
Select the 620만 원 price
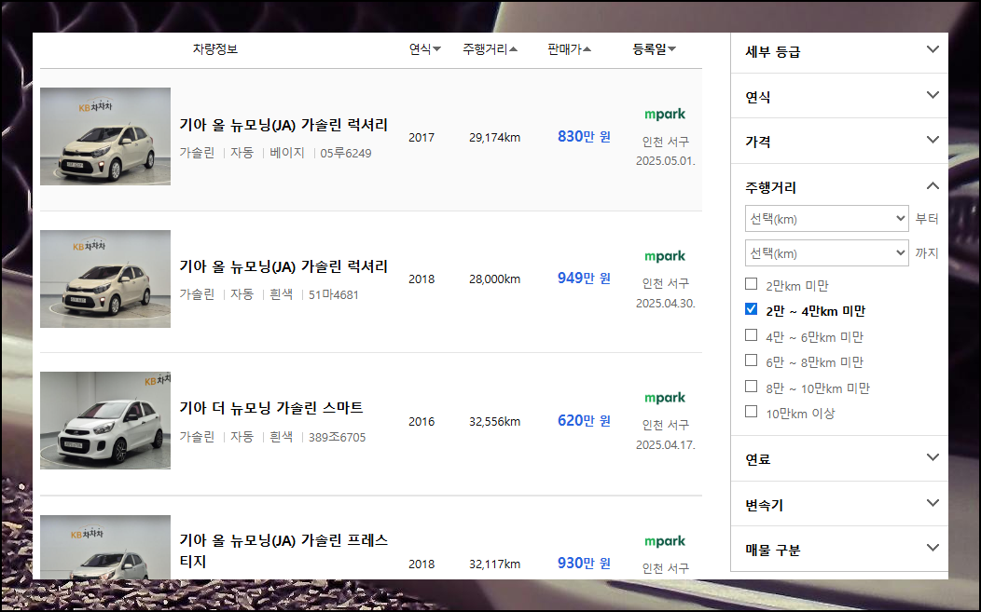584,421
